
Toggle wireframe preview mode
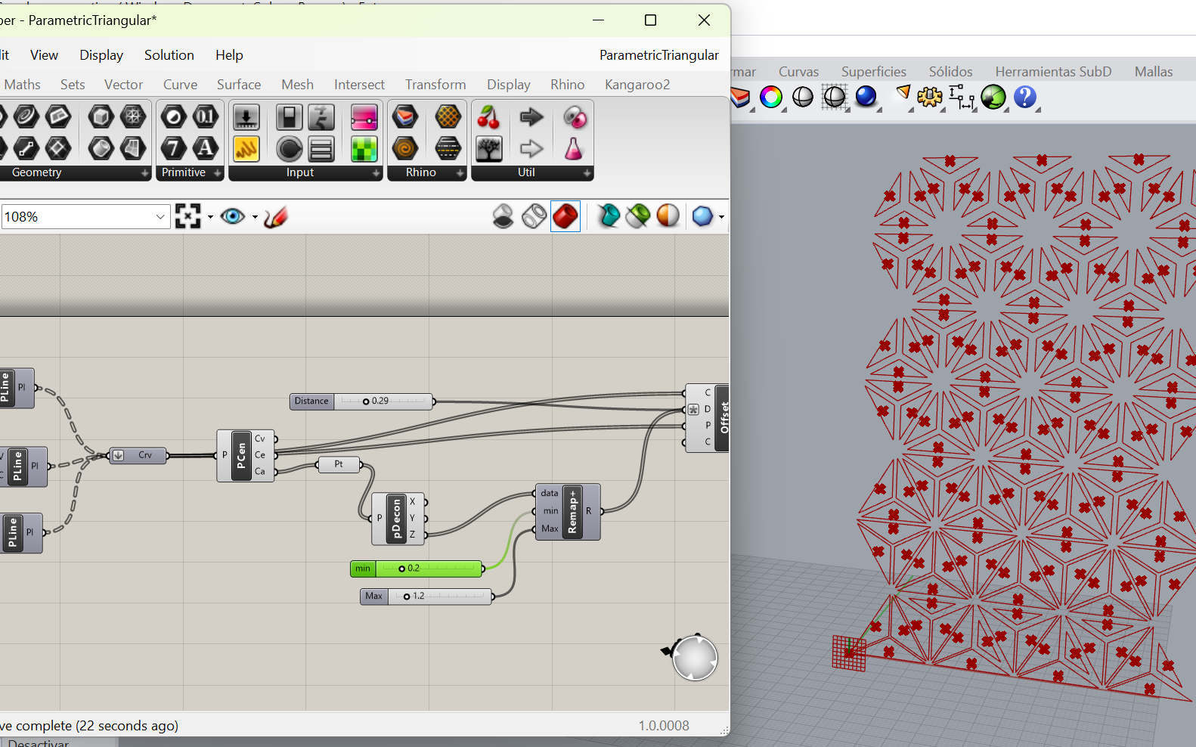[534, 217]
